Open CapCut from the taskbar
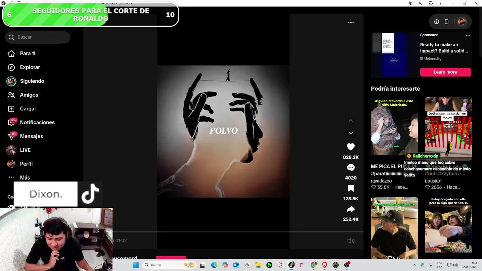The height and width of the screenshot is (271, 482). pos(247,265)
